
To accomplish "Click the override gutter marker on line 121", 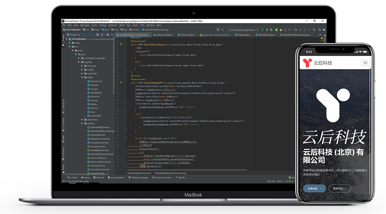I will tap(121, 83).
